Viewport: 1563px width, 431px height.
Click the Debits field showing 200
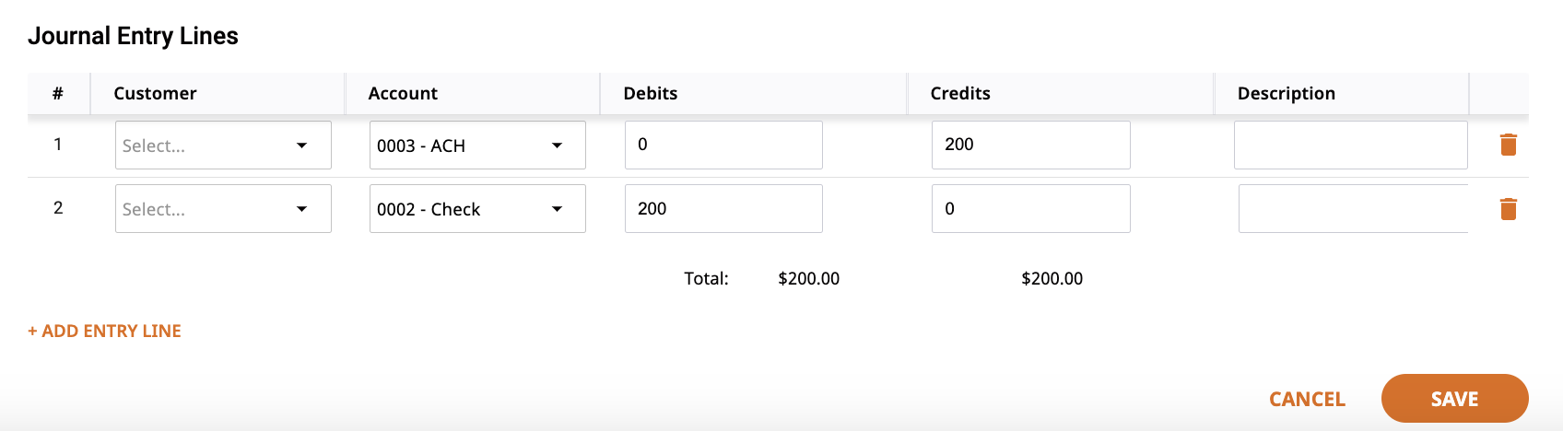coord(723,208)
